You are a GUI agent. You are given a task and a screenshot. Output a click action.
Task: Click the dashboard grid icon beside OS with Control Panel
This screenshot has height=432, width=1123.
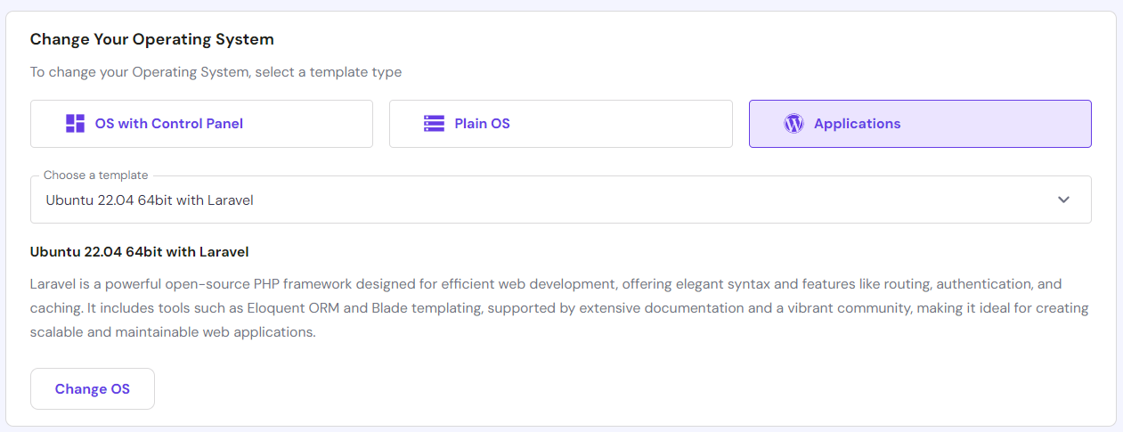[x=76, y=124]
